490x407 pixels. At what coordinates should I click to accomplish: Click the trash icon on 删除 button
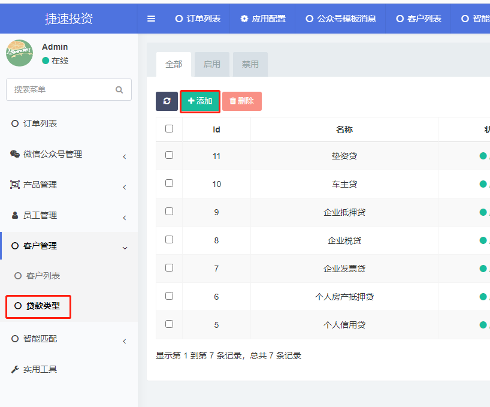pyautogui.click(x=233, y=101)
